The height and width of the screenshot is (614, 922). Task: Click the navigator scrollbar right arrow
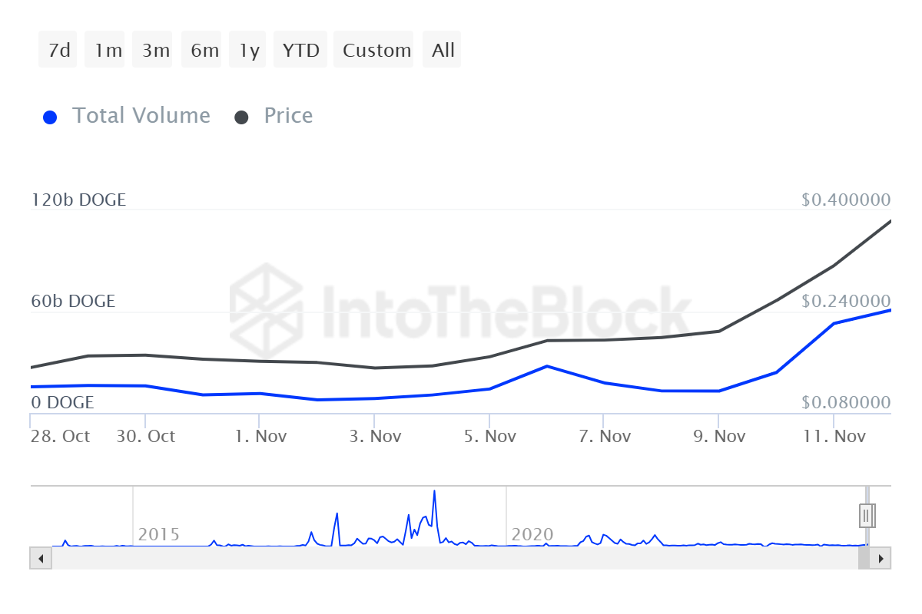tap(881, 558)
